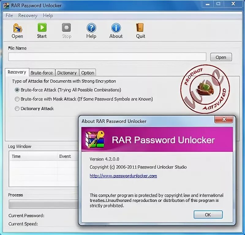Click the Open button beside File Name
Screen dimensions: 245x235
tap(221, 57)
